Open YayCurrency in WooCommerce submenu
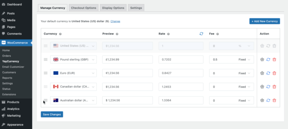 coord(11,61)
